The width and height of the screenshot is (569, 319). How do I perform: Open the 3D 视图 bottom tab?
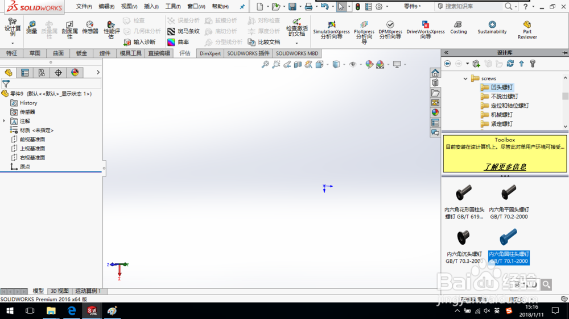click(x=60, y=291)
